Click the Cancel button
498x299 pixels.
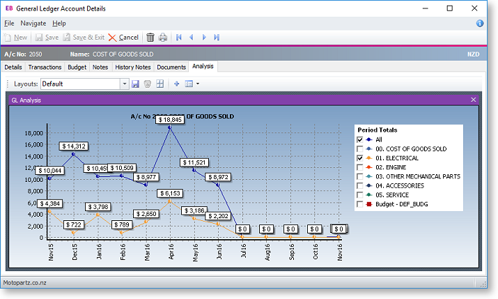[x=123, y=38]
